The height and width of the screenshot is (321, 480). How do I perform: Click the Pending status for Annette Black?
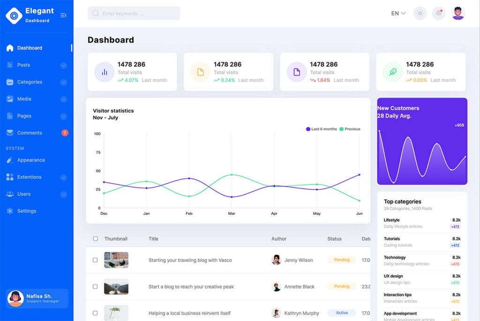coord(342,286)
